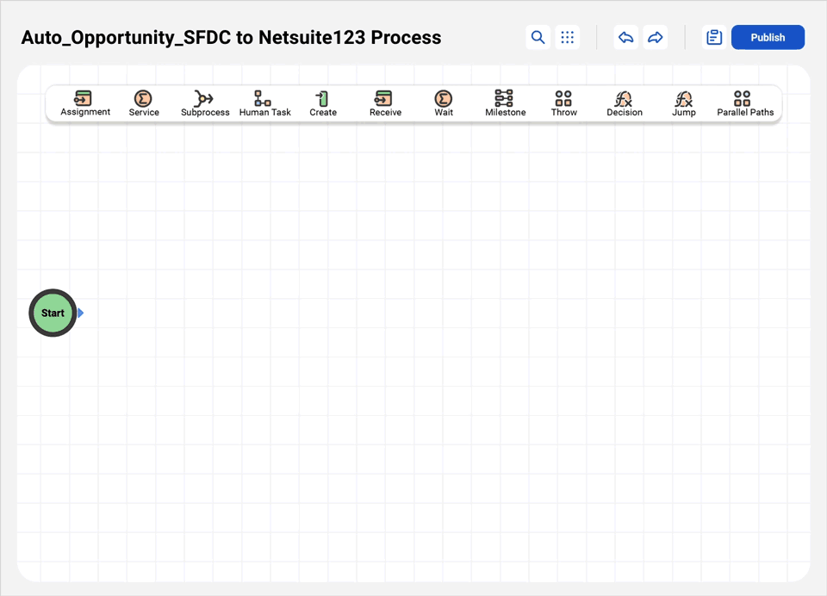This screenshot has height=596, width=827.
Task: Expand the Start node connector arrow
Action: 80,313
